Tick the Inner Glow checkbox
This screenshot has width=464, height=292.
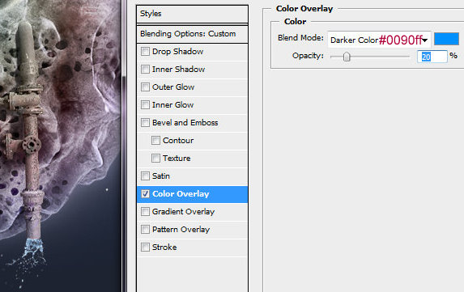145,104
